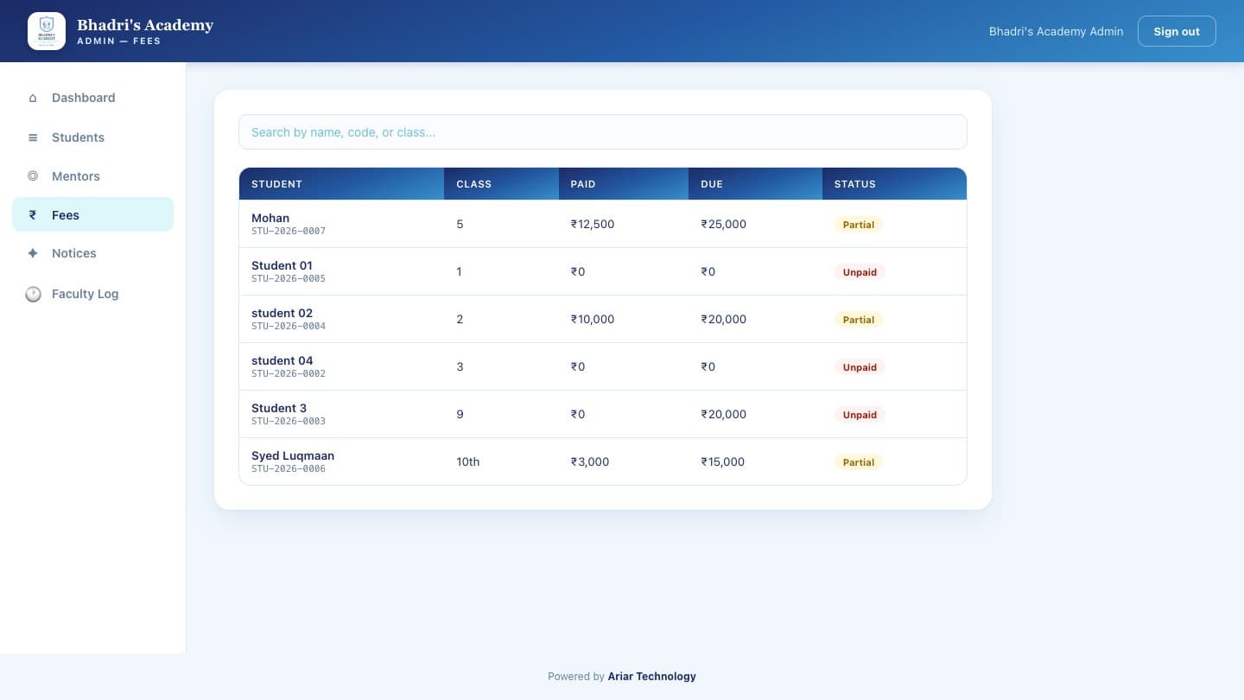
Task: Click the search by name, code, or class field
Action: click(x=603, y=132)
